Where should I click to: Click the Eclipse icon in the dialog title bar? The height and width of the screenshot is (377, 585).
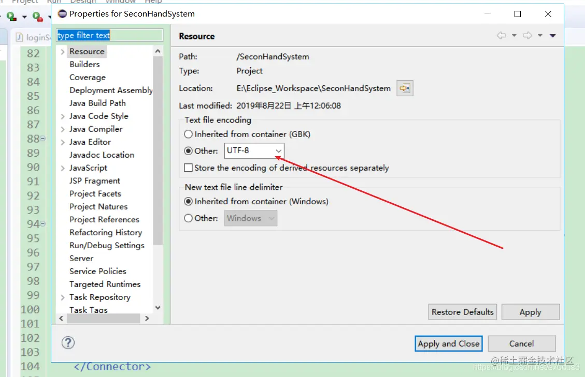coord(62,14)
